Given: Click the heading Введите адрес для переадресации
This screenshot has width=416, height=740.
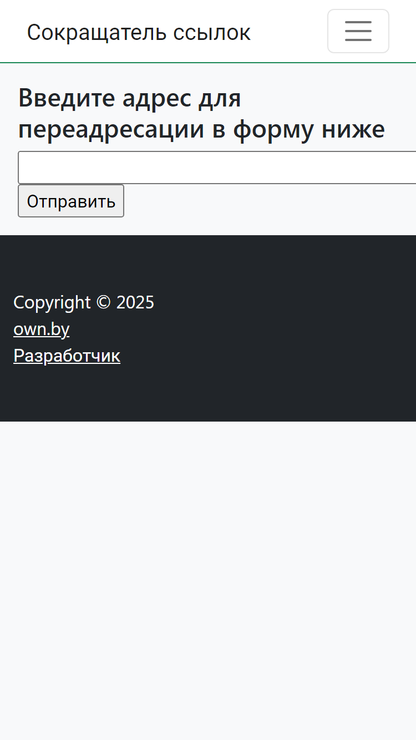Looking at the screenshot, I should point(201,114).
